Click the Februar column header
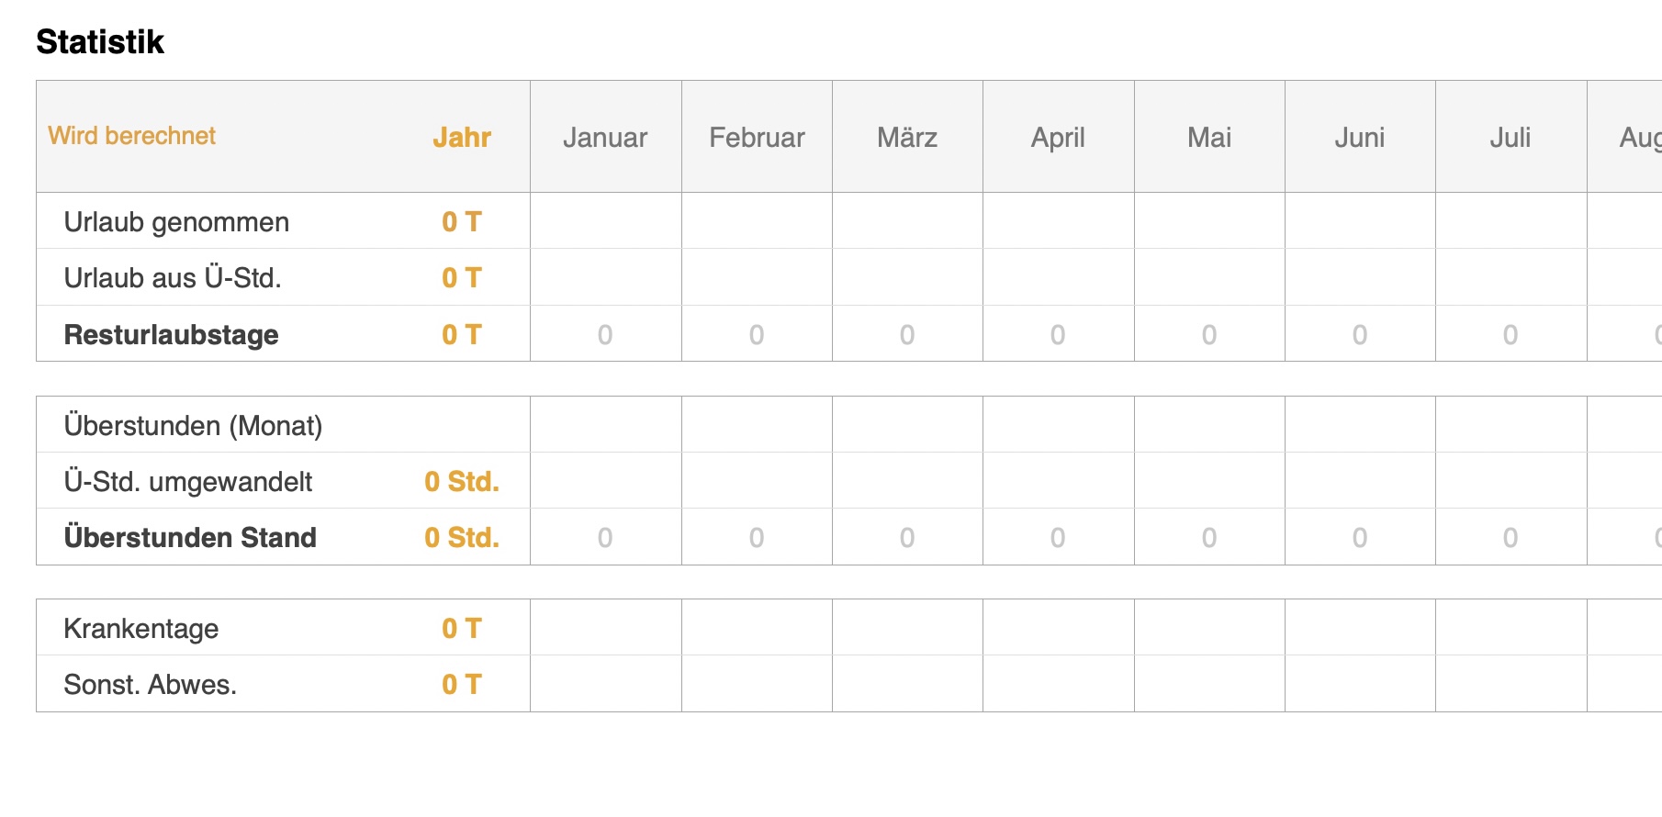Screen dimensions: 1662x817 [x=757, y=138]
